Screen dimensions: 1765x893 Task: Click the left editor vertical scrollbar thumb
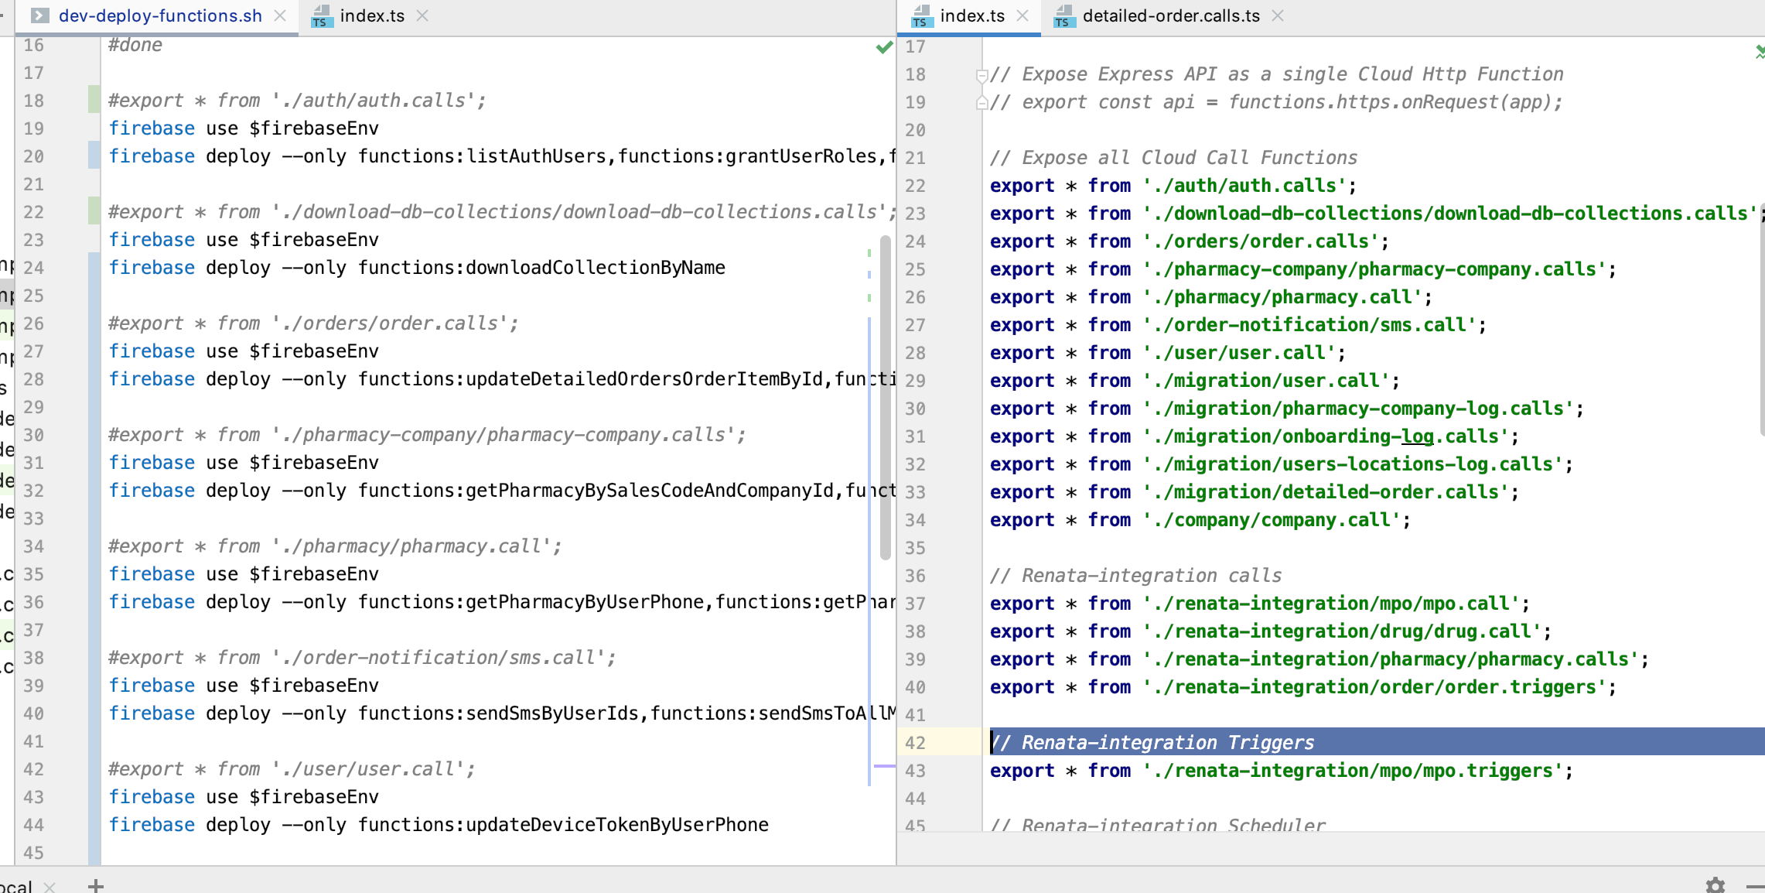[885, 396]
